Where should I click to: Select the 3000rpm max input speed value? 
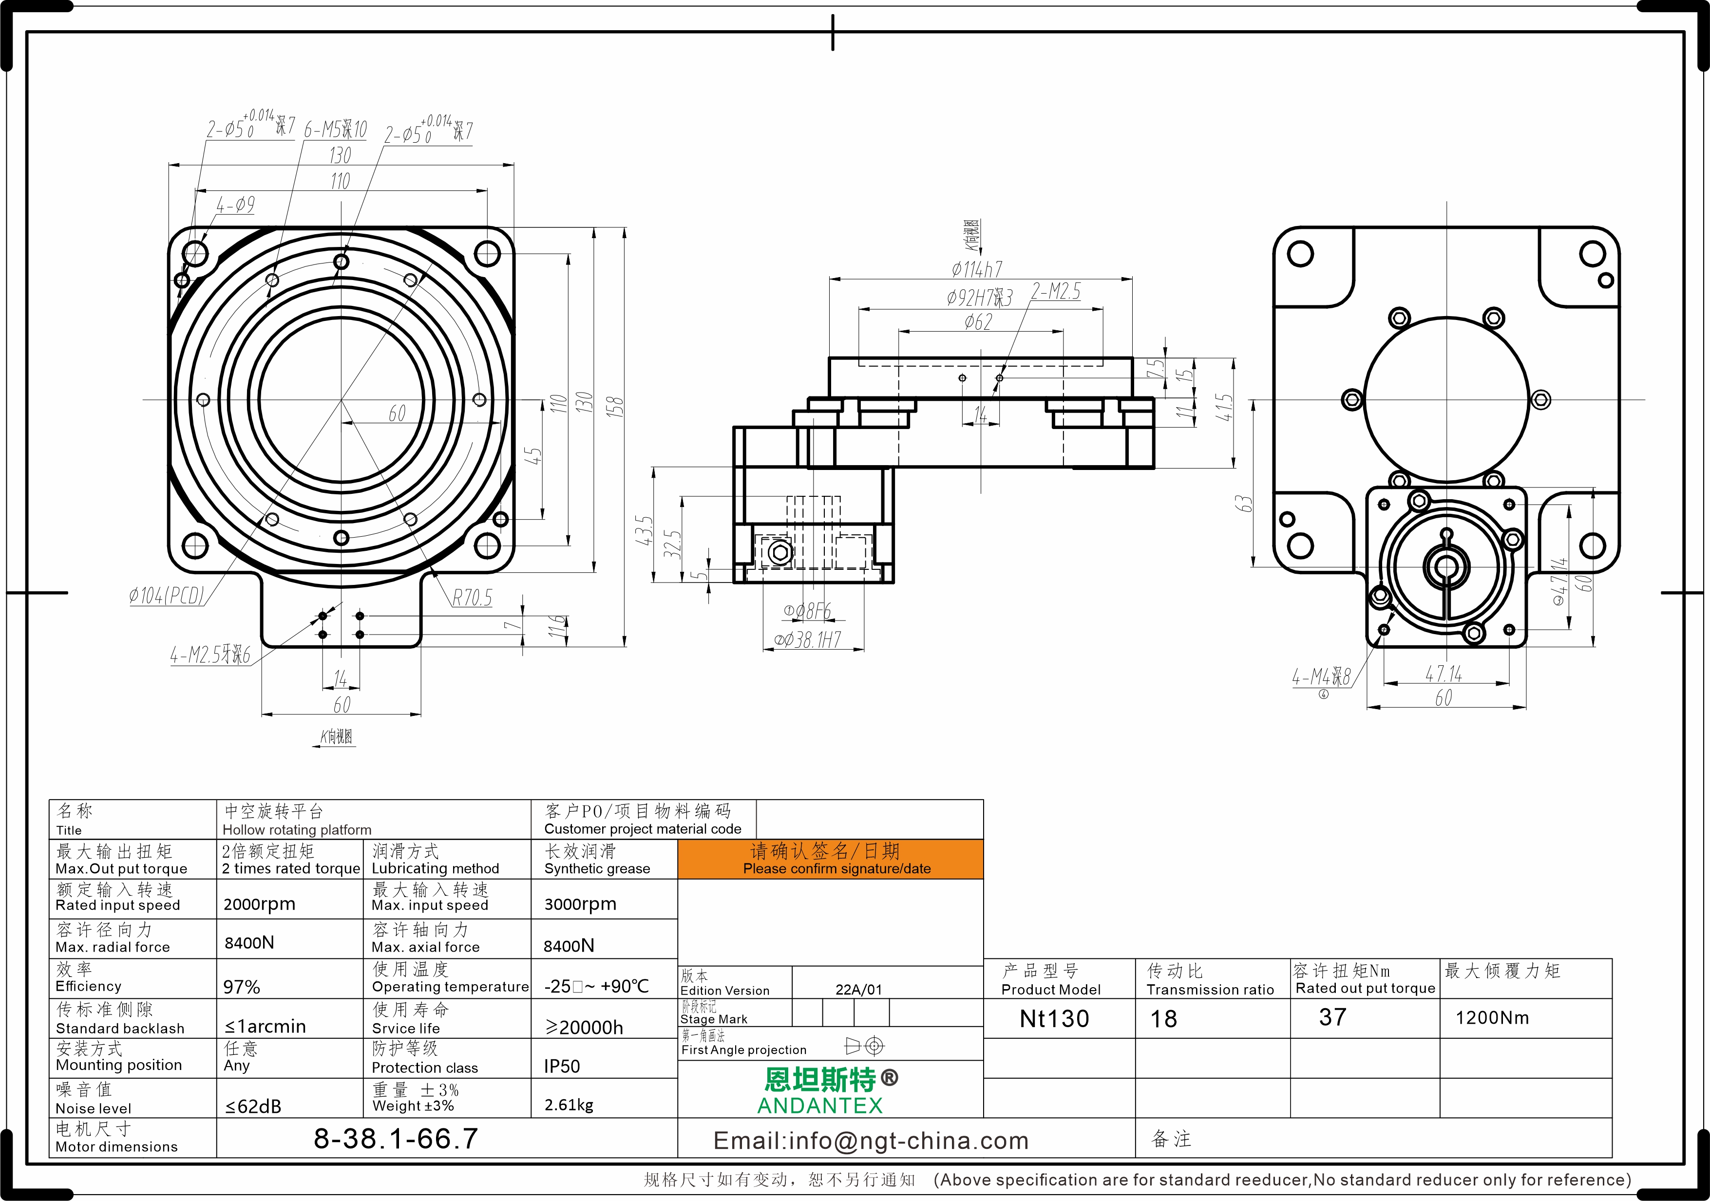coord(580,904)
